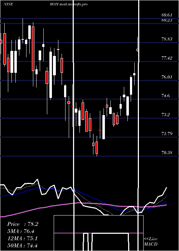Click the 12MA : 75.1 readout
The width and height of the screenshot is (179, 251).
[23, 238]
